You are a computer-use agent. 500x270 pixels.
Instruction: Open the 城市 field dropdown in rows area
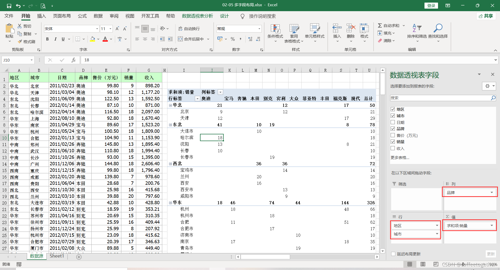coord(437,234)
